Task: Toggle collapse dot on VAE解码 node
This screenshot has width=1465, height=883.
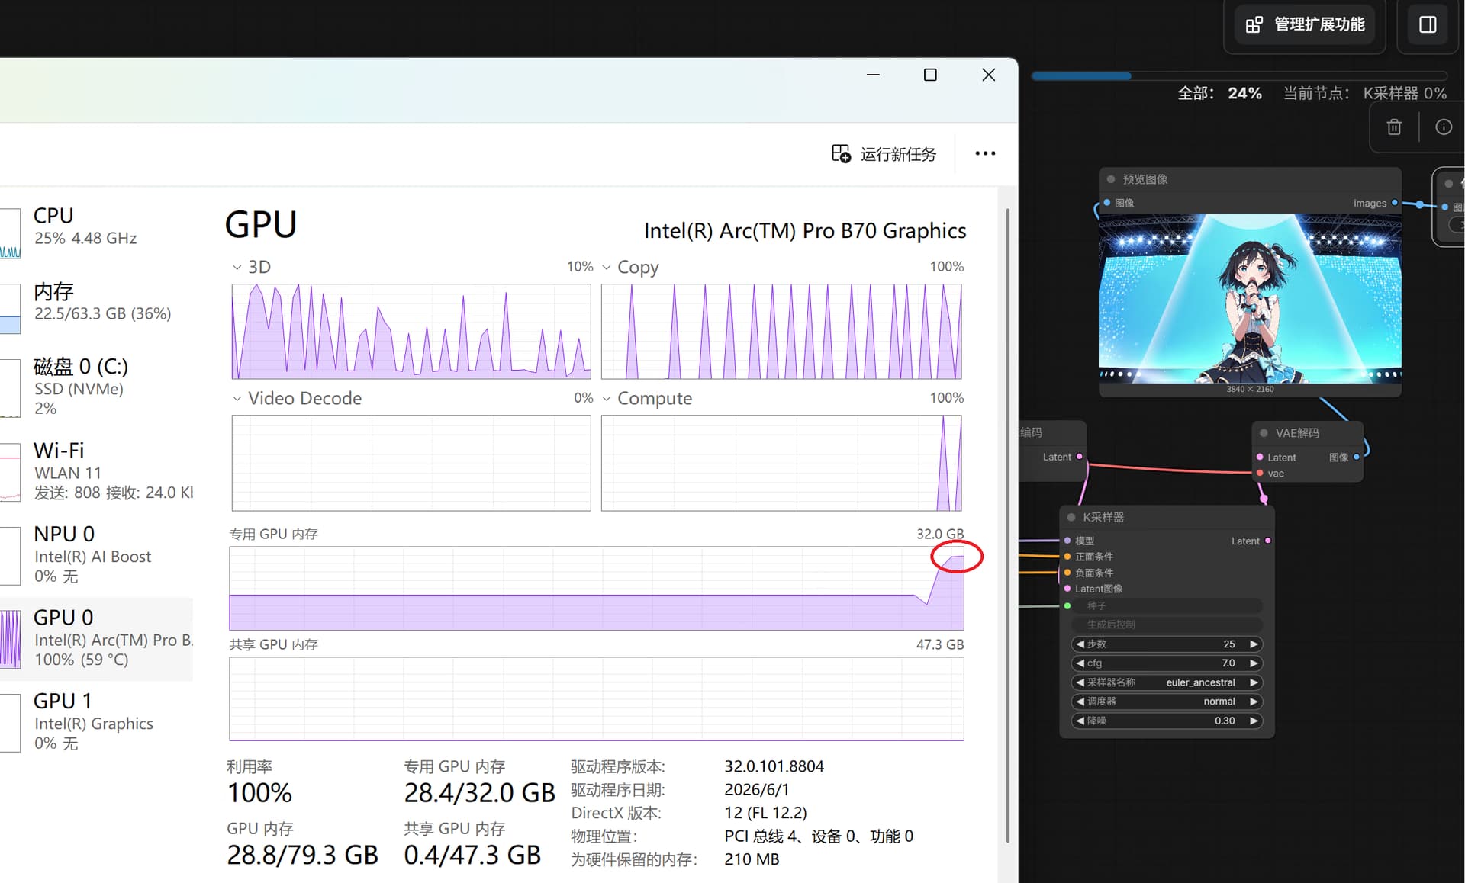Action: point(1264,433)
